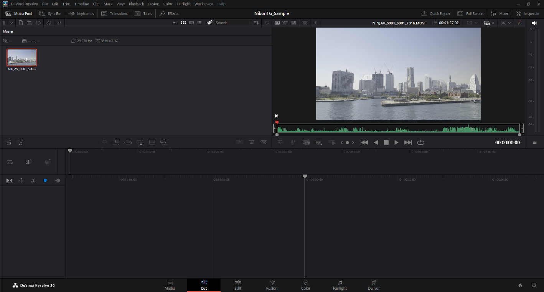Select the razor split clip scissors icon

[33, 180]
